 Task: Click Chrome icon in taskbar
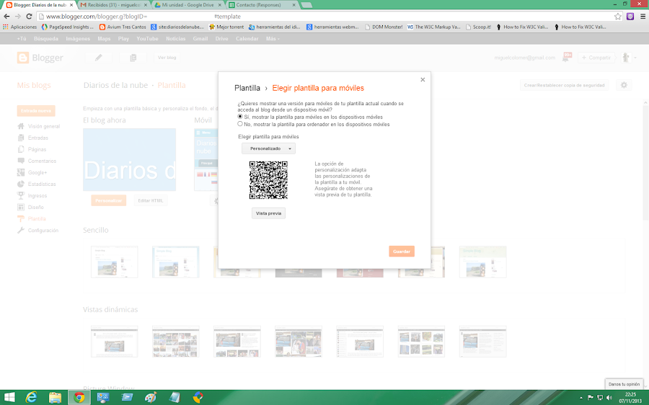pyautogui.click(x=79, y=398)
